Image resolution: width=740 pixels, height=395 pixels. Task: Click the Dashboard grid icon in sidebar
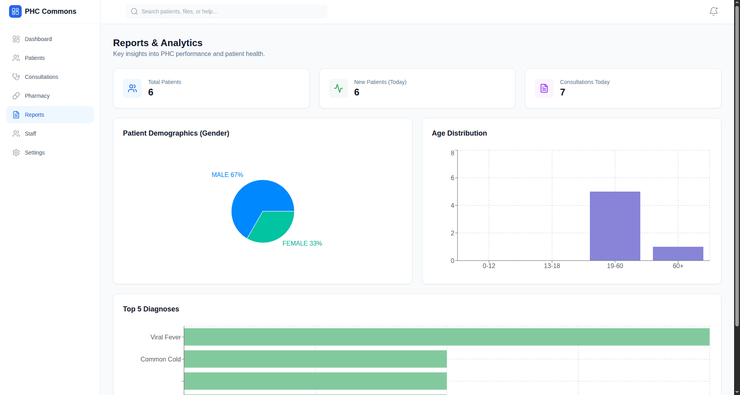click(16, 39)
